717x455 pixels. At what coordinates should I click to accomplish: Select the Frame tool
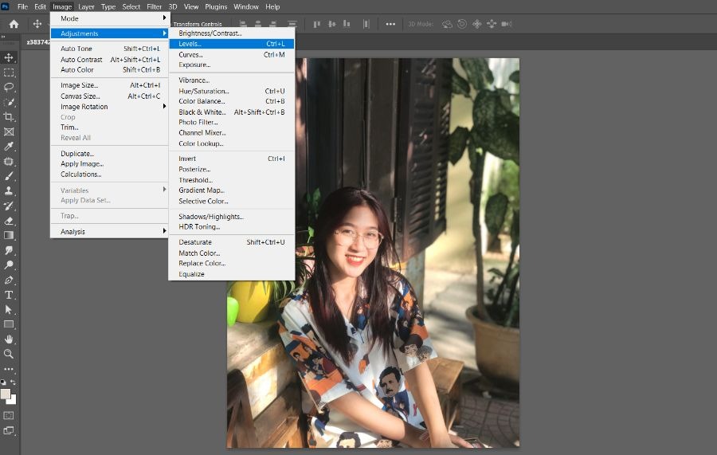point(9,131)
